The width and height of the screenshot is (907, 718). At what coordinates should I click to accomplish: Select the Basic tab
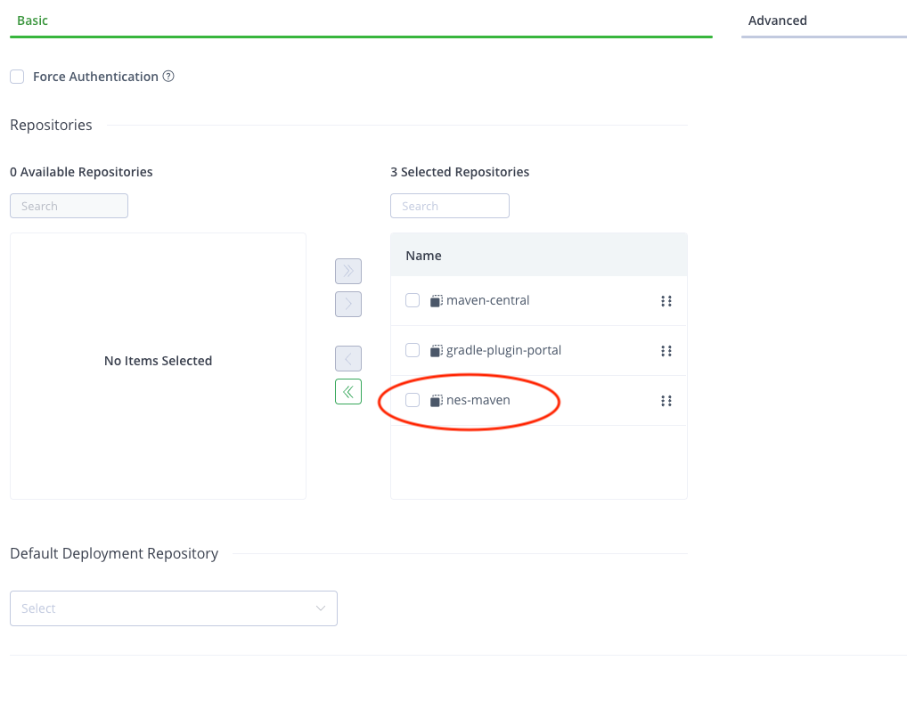click(32, 20)
